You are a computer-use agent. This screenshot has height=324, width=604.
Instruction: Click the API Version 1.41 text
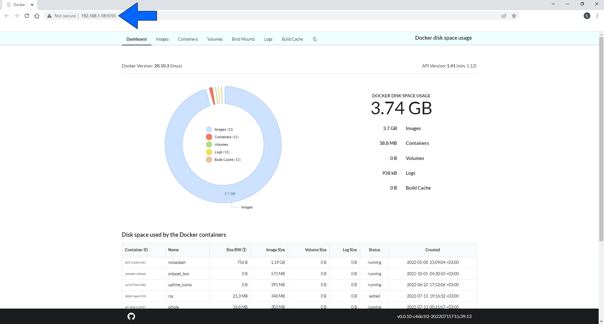449,66
